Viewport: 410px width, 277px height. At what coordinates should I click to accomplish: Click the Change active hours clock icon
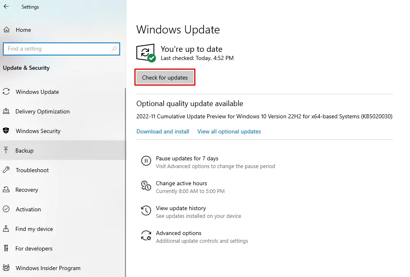coord(146,186)
